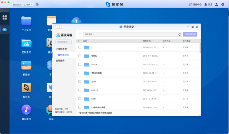Check the box for folder 1111111
Screen dimensions: 229x134
[80, 64]
